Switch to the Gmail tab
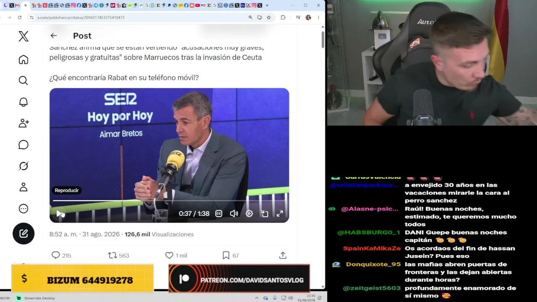Screen dimensions: 537x302 (x=17, y=5)
